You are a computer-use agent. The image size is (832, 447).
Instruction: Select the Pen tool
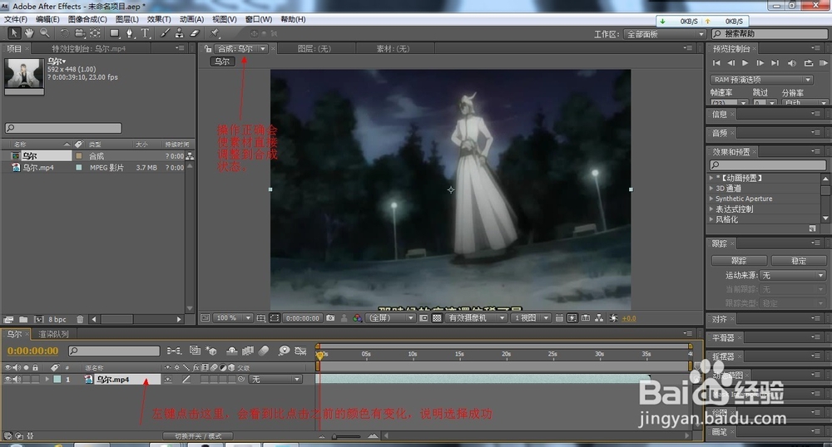pyautogui.click(x=130, y=33)
